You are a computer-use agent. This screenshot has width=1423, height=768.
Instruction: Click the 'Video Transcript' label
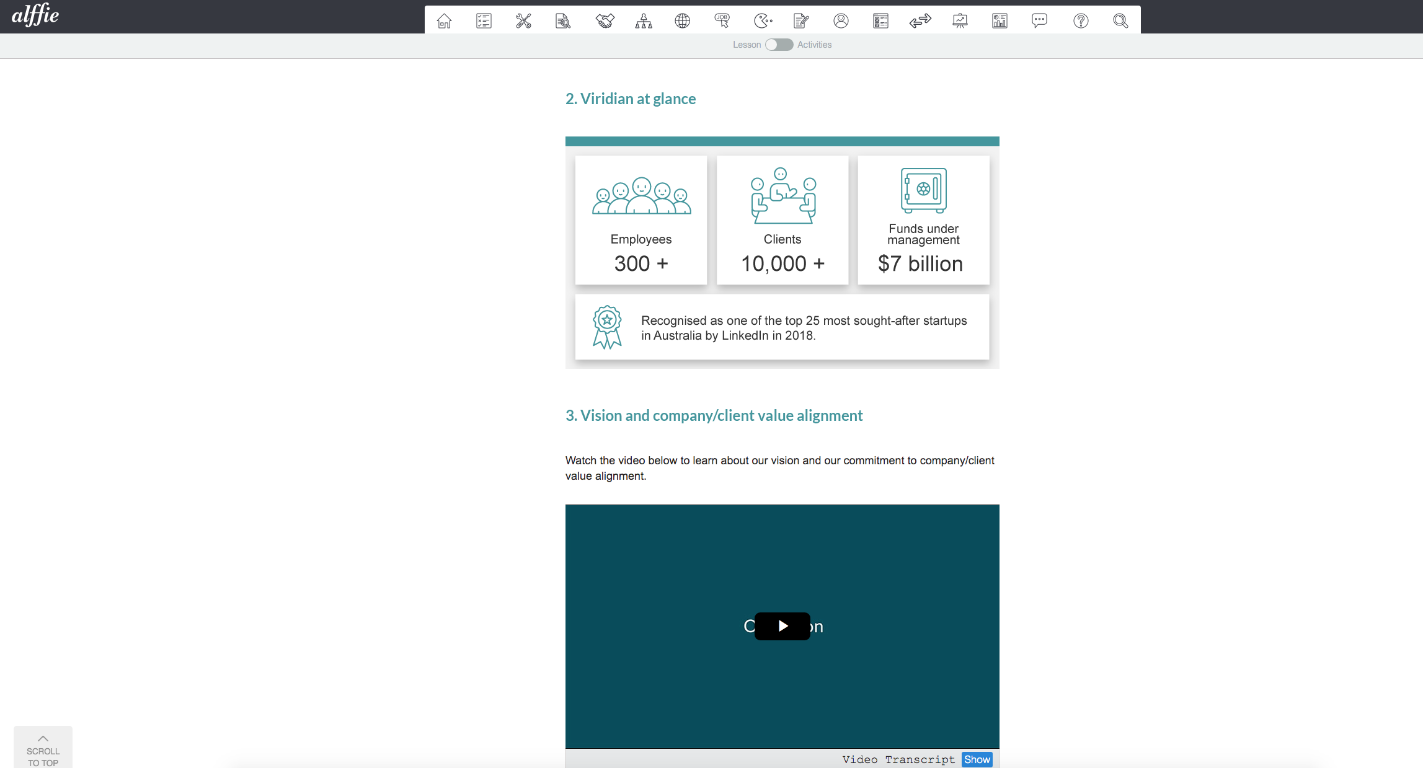pyautogui.click(x=898, y=759)
